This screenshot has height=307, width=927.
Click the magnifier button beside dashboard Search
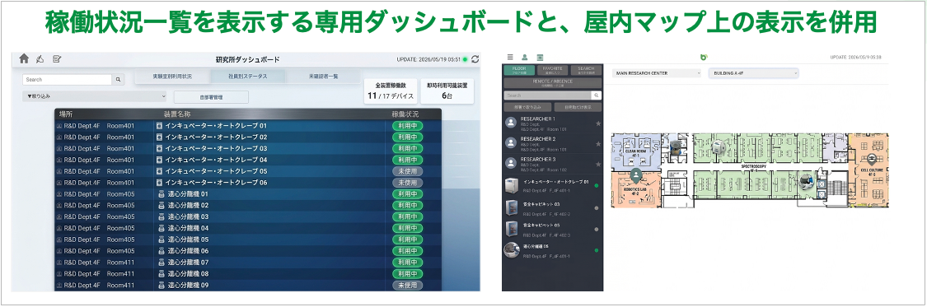pyautogui.click(x=118, y=79)
